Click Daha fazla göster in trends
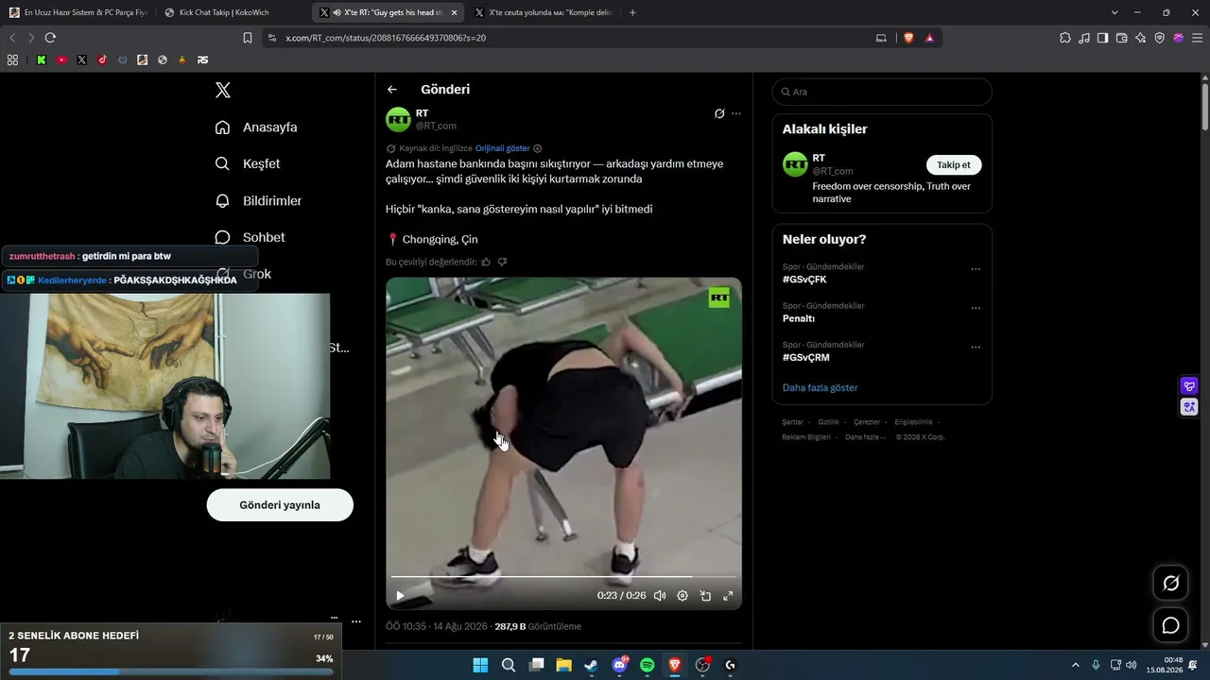Screen dimensions: 1210x680 tap(821, 388)
